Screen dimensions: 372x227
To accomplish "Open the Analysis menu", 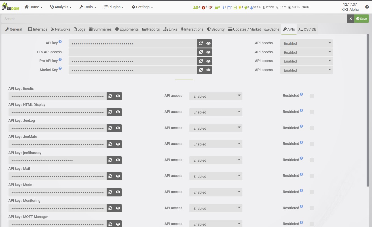I will (x=61, y=7).
